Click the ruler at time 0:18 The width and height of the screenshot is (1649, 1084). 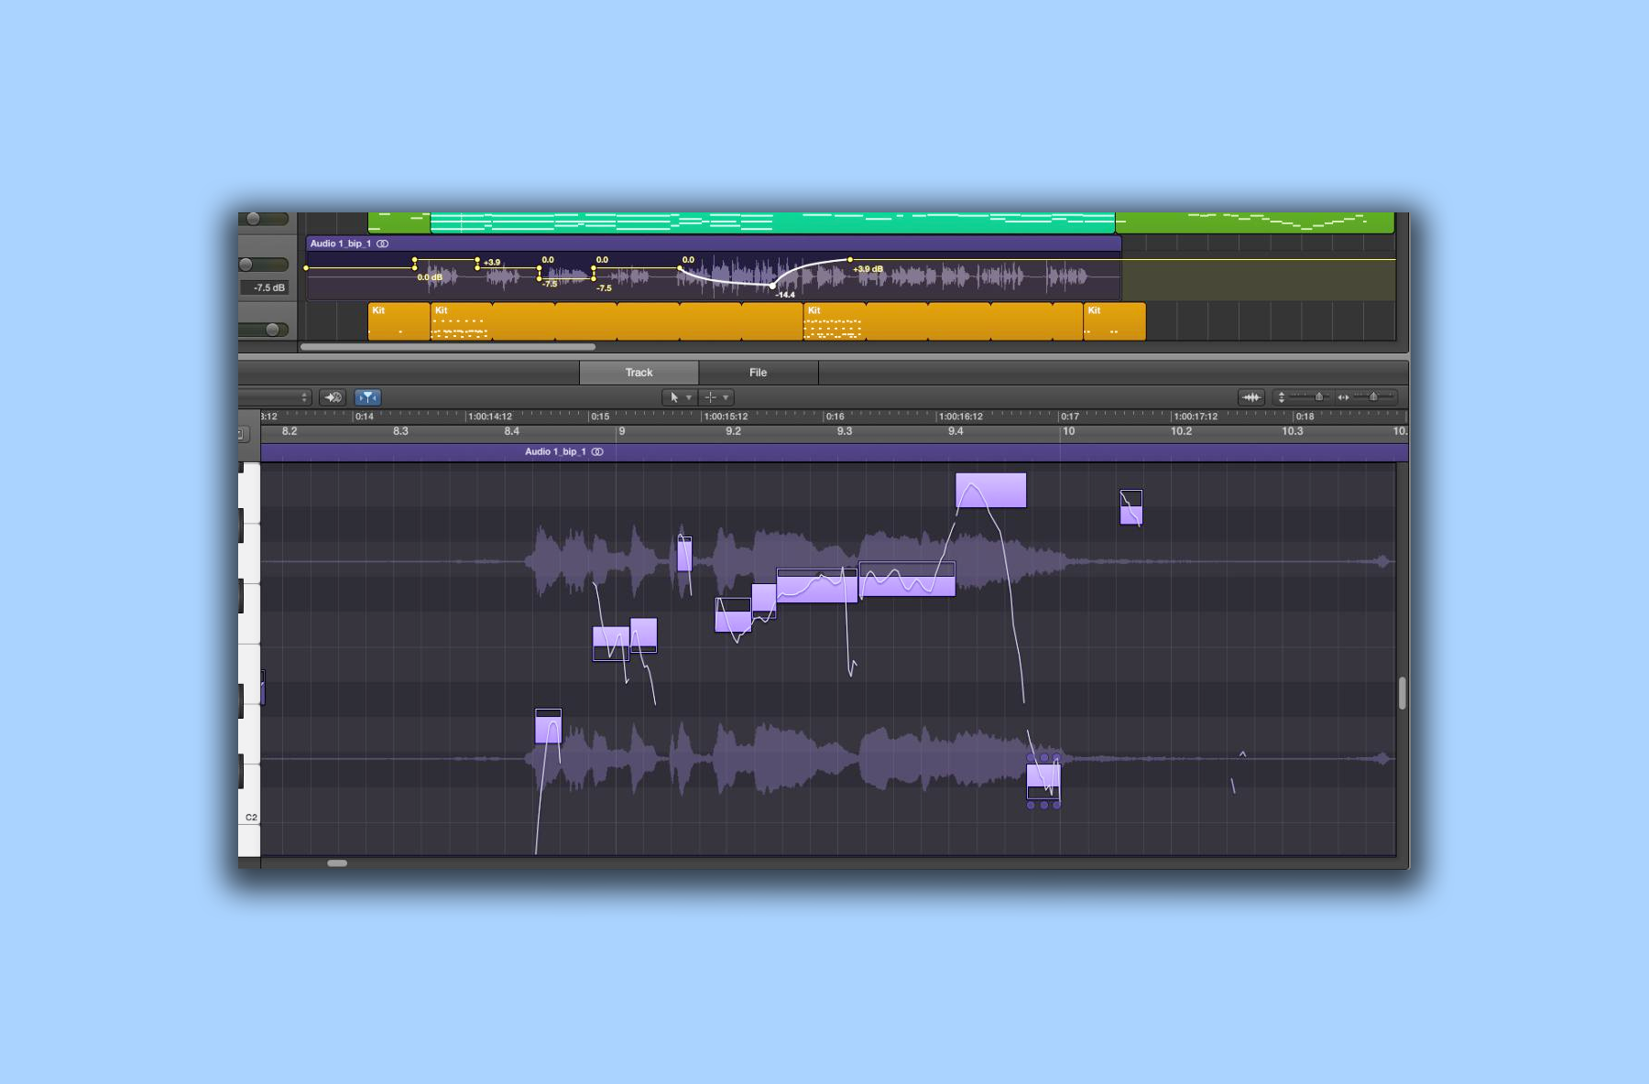1305,416
